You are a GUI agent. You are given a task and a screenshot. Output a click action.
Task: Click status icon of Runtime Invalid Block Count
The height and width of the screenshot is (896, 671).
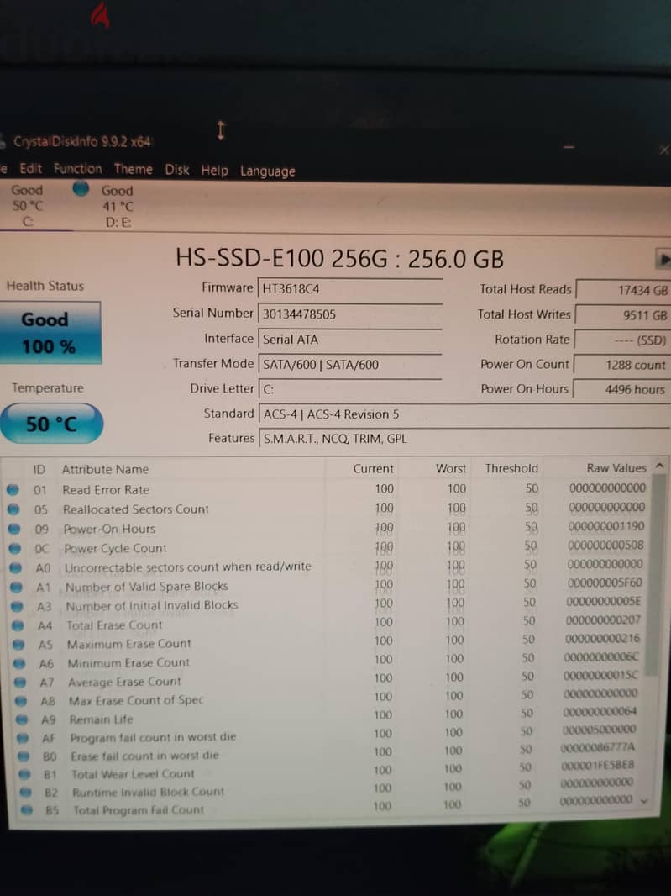[25, 793]
